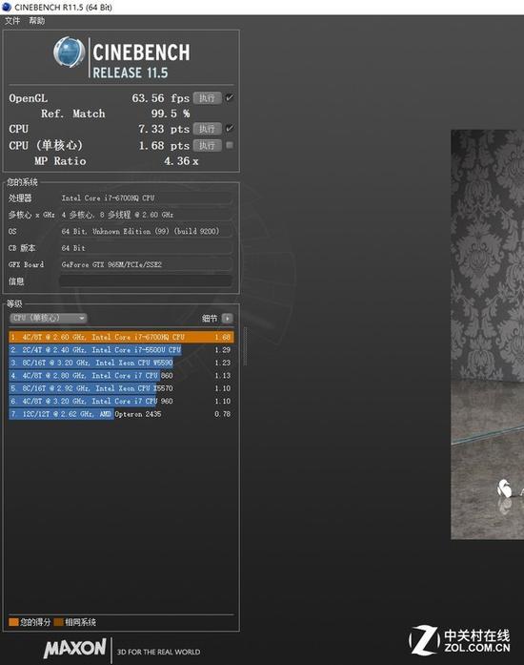Viewport: 524px width, 665px height.
Task: Click the Cinebench globe logo
Action: point(69,52)
